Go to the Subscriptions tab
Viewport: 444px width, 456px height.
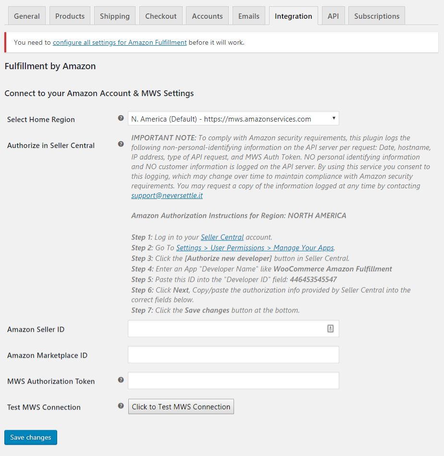376,15
